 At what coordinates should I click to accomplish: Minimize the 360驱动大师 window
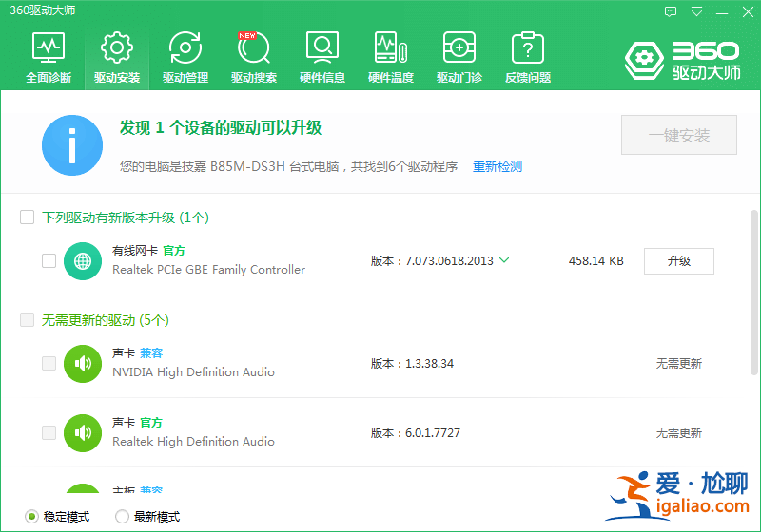coord(722,11)
